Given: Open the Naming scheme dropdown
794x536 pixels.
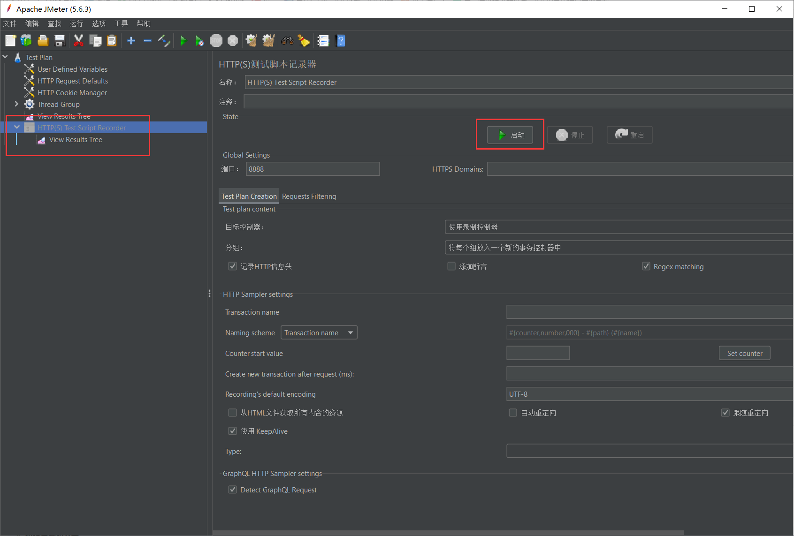Looking at the screenshot, I should click(319, 332).
